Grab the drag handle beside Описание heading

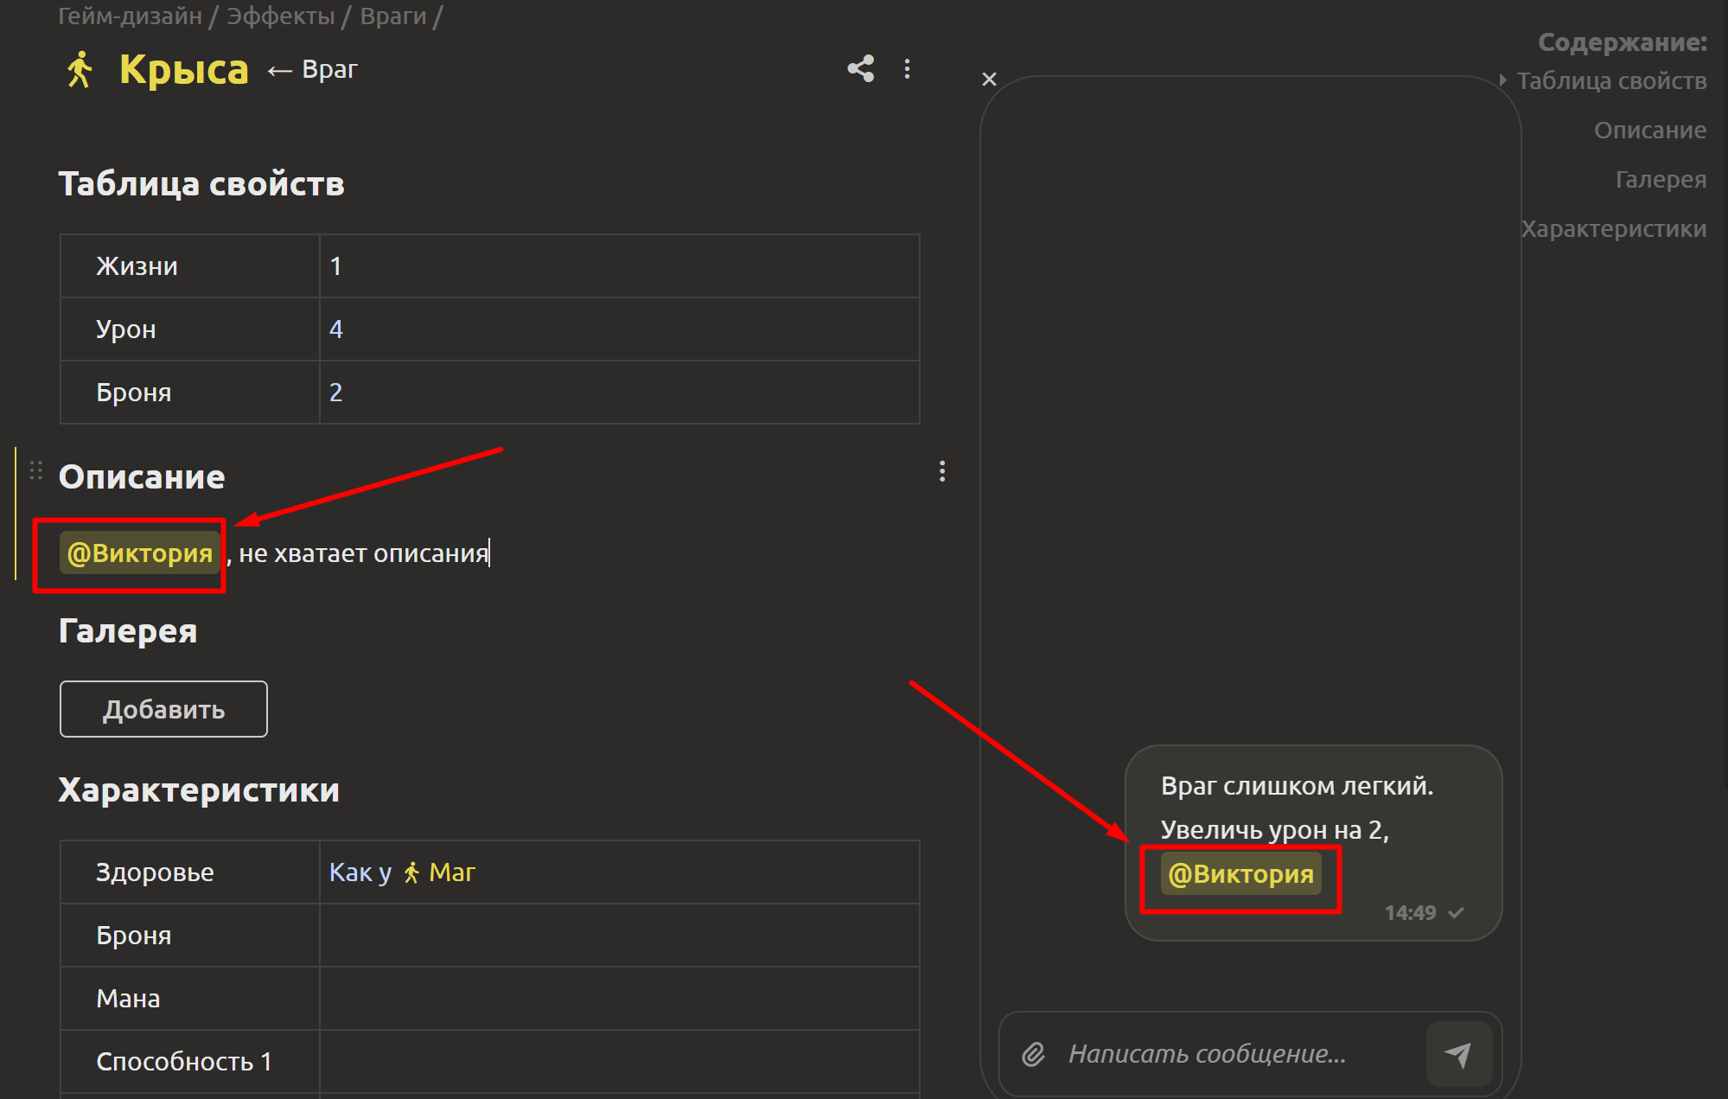[36, 471]
